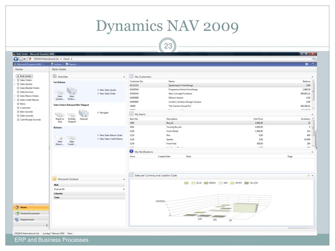Open the Sales Orders For Release cue stack
Screen dimensions: 335x251
72,93
